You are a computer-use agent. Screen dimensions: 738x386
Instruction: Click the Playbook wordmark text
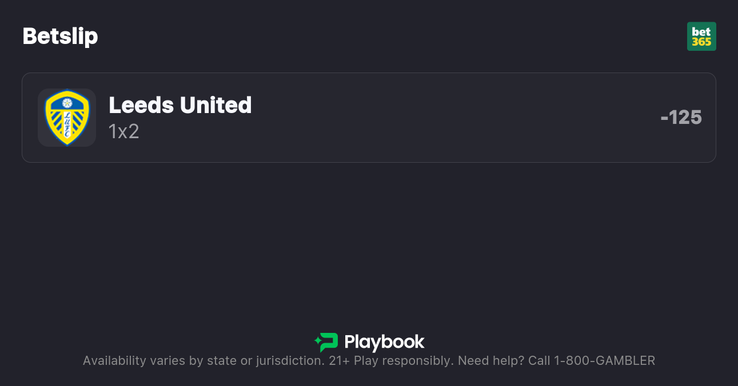[384, 342]
